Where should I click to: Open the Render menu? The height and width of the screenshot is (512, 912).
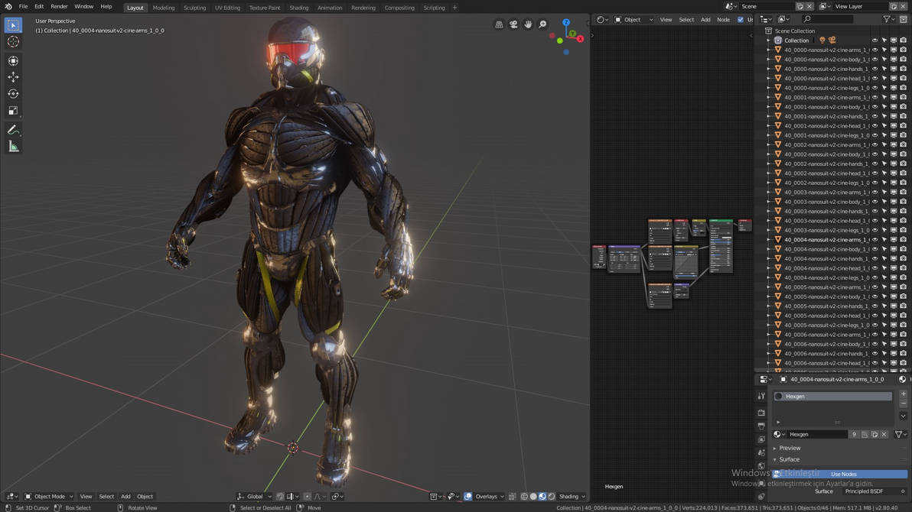click(x=59, y=7)
